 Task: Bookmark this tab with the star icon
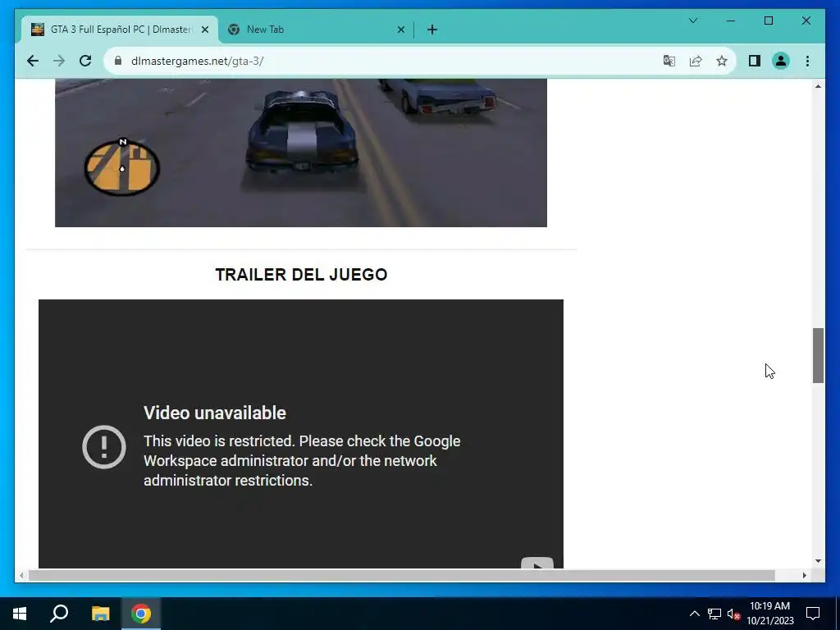click(722, 61)
